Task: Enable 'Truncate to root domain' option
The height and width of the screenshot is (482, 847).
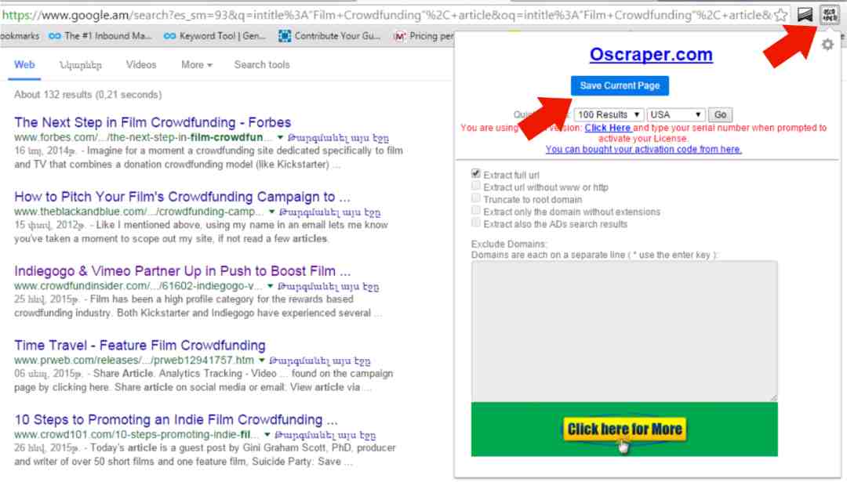Action: [x=476, y=198]
